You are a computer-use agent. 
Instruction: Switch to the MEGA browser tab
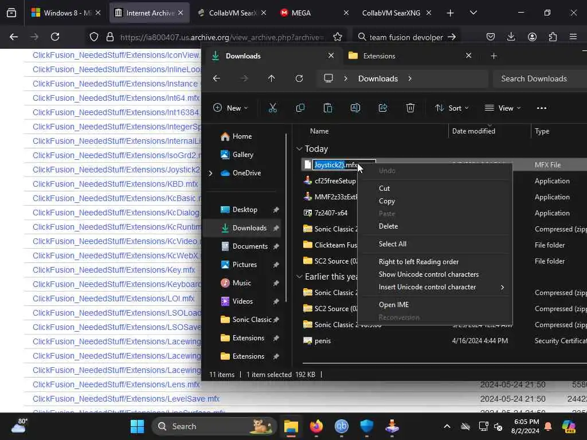[x=314, y=13]
